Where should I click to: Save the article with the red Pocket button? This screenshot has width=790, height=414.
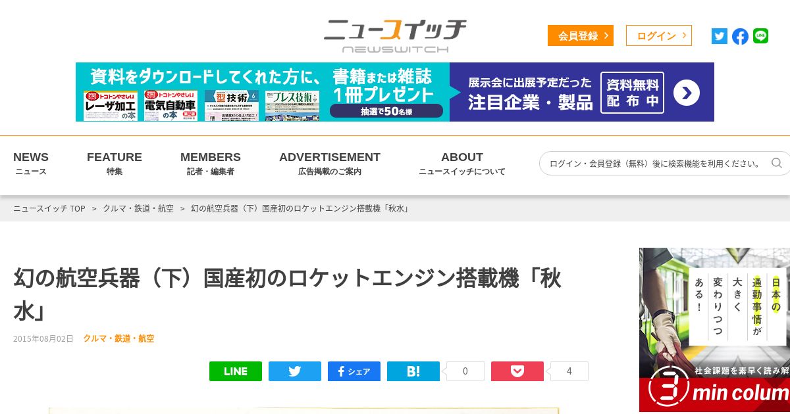[x=517, y=371]
